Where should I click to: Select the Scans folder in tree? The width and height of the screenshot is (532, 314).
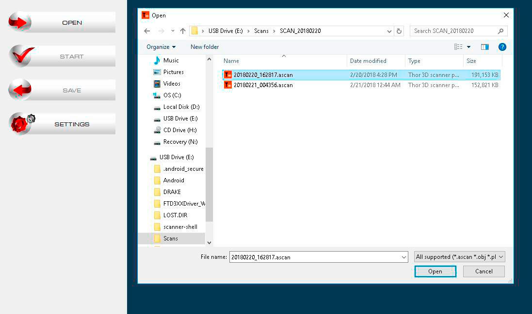(171, 238)
